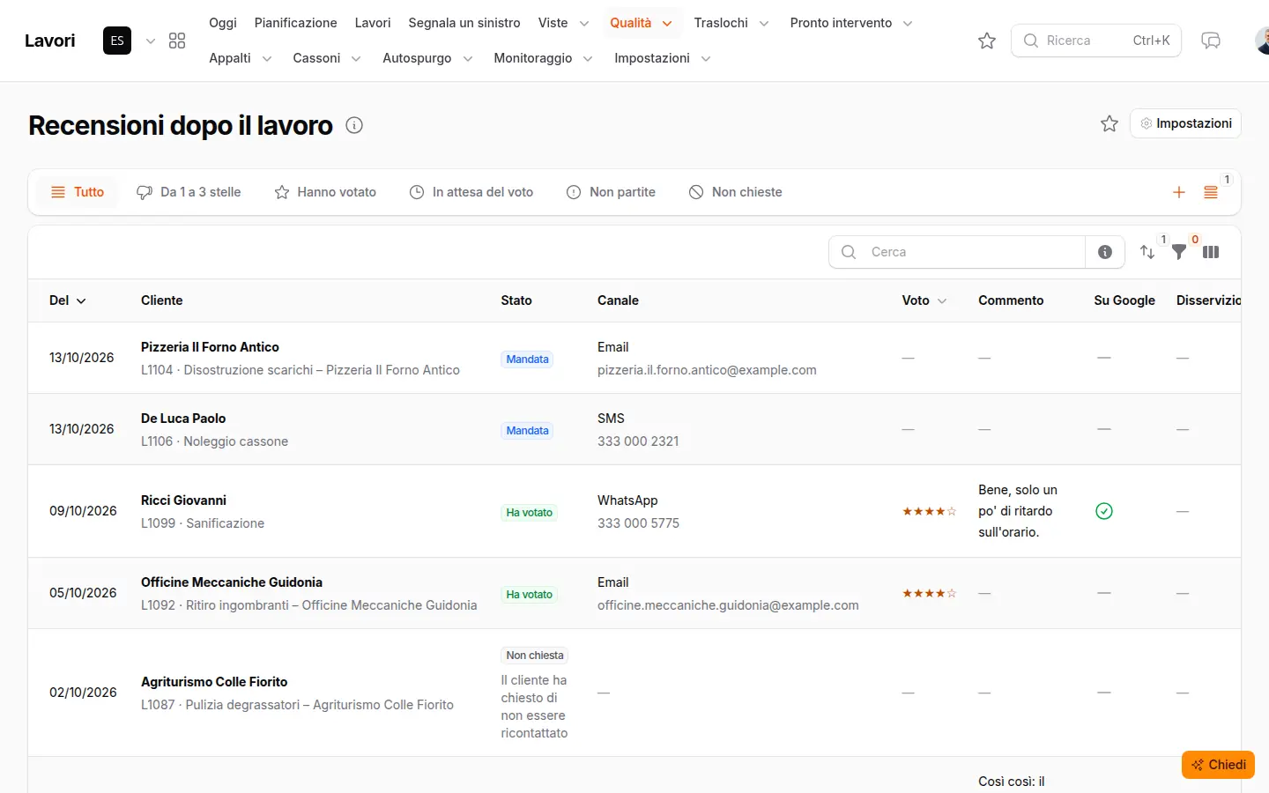Screen dimensions: 1269x793
Task: Open the Pronto intervento dropdown
Action: pos(851,23)
